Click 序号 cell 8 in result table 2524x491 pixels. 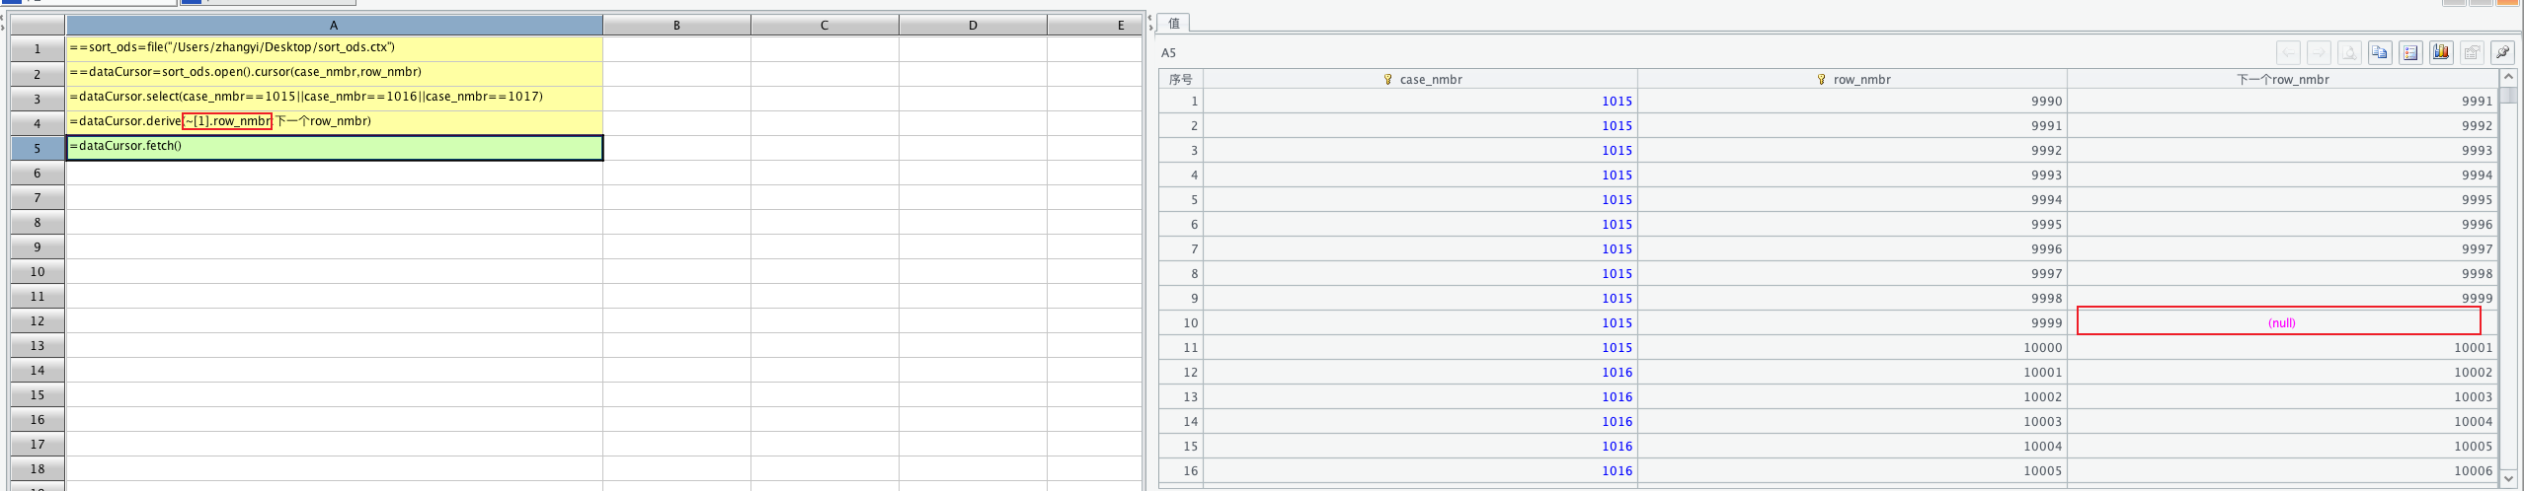tap(1181, 273)
